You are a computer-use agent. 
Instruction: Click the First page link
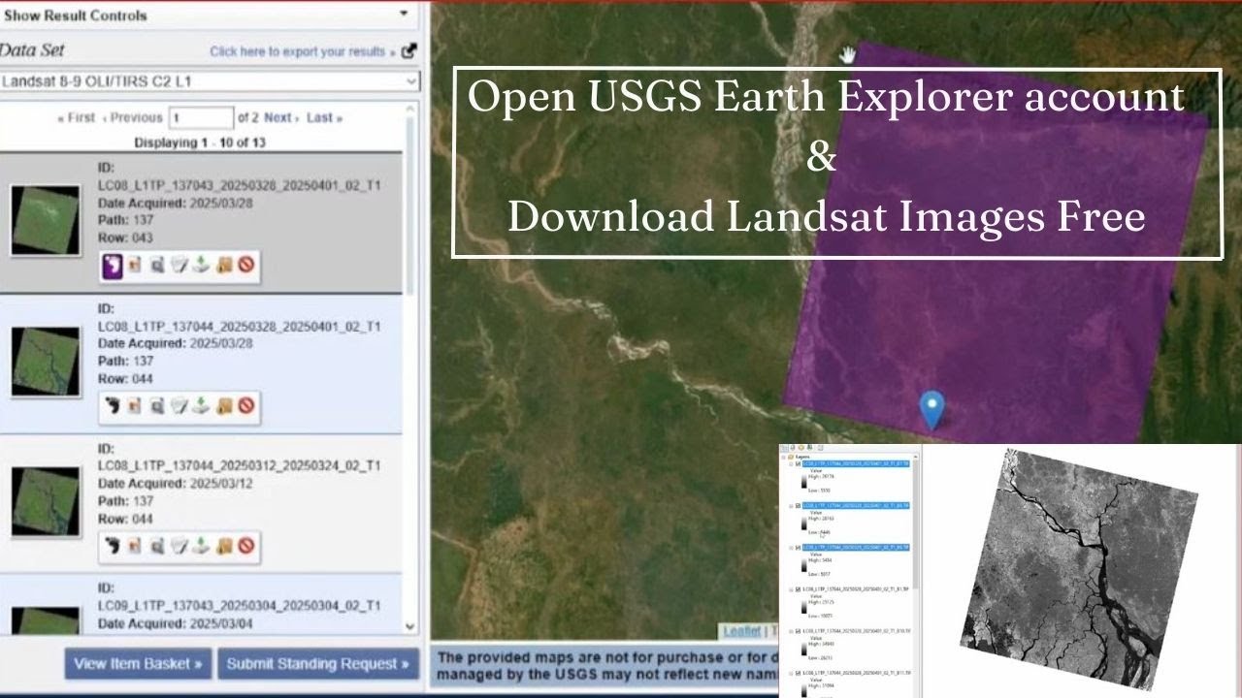pyautogui.click(x=77, y=117)
